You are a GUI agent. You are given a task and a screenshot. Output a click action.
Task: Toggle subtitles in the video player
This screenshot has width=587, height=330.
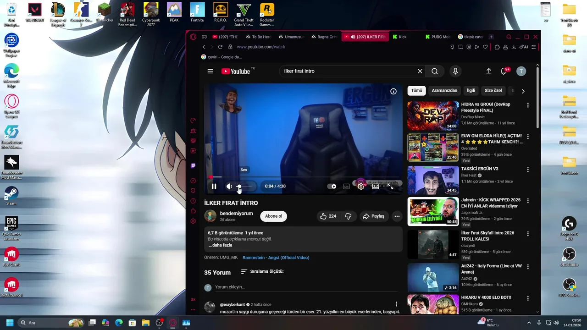(346, 186)
